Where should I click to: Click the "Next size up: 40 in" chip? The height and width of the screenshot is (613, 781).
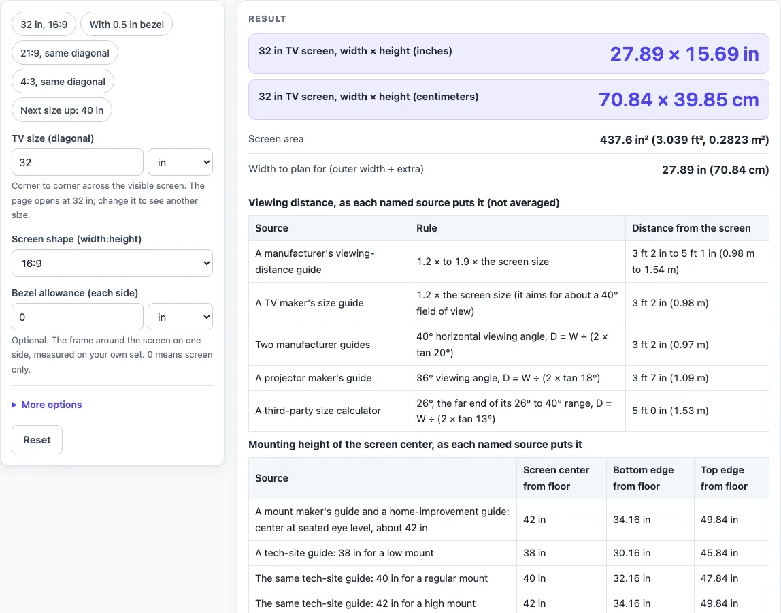pos(62,110)
